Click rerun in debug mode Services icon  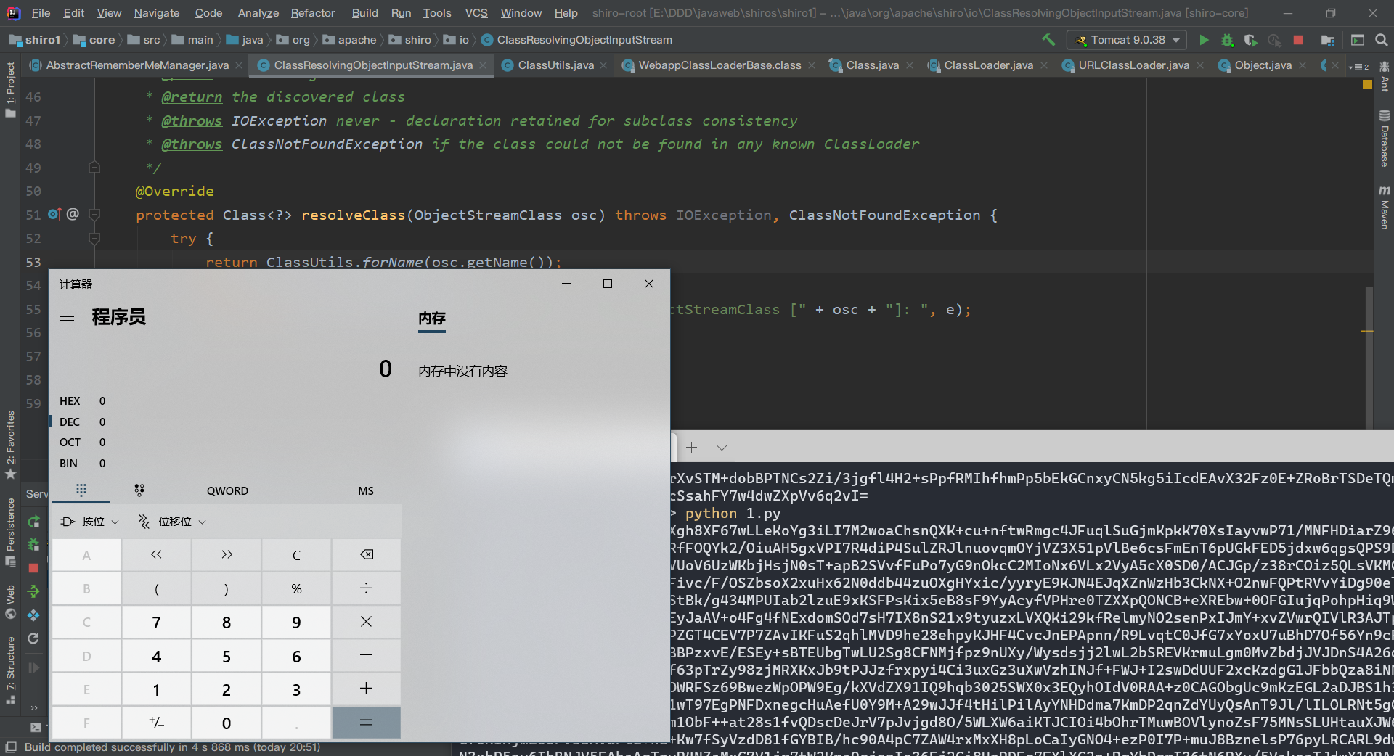click(33, 545)
